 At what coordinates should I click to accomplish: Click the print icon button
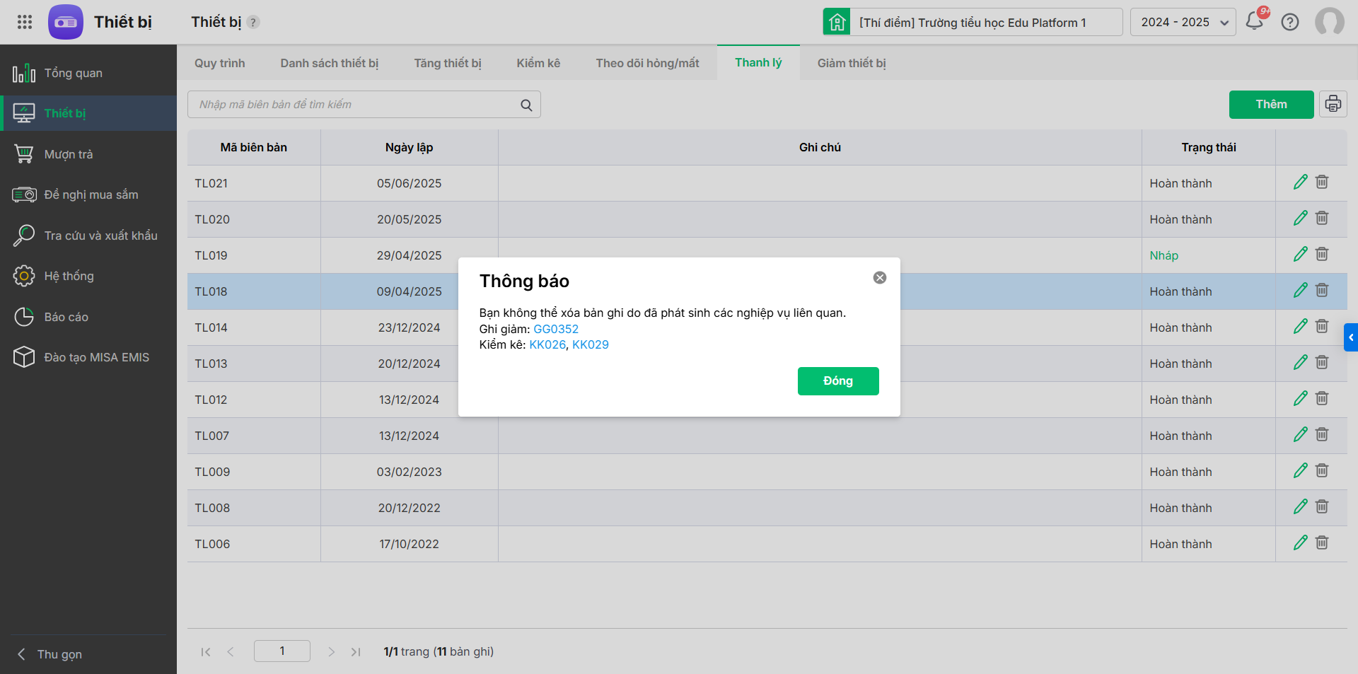[1333, 105]
